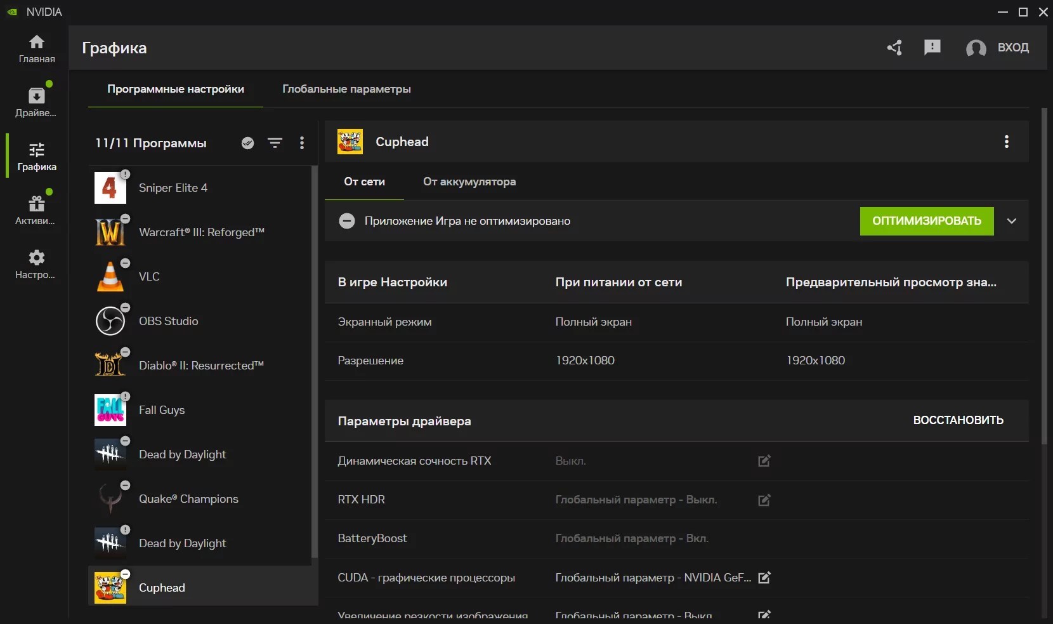Select the От аккумулятора tab
The width and height of the screenshot is (1053, 624).
pyautogui.click(x=469, y=182)
